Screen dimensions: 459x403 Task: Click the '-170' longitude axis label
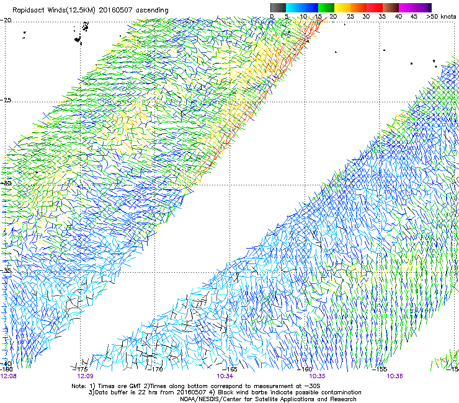point(155,370)
